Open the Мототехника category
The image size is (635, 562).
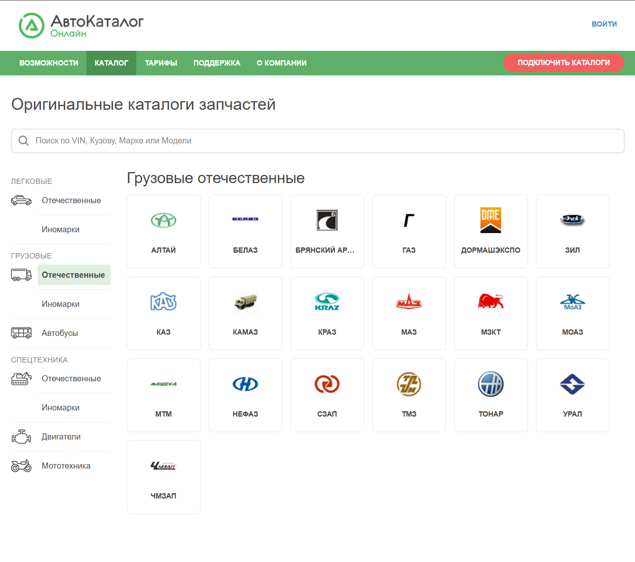pos(66,466)
